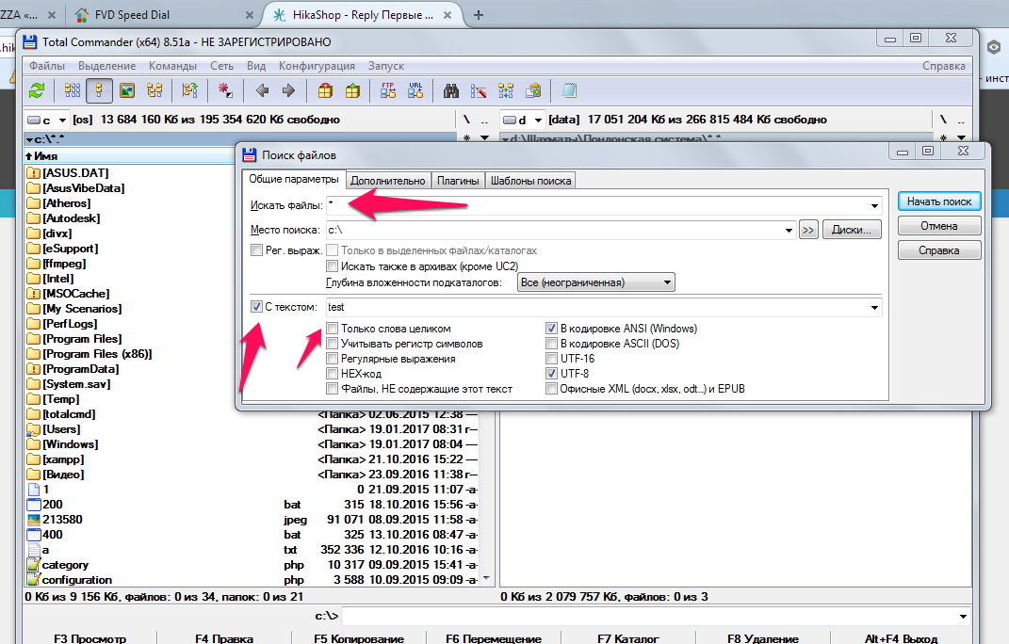Switch to thumbnail view via toolbar icon

click(x=126, y=90)
